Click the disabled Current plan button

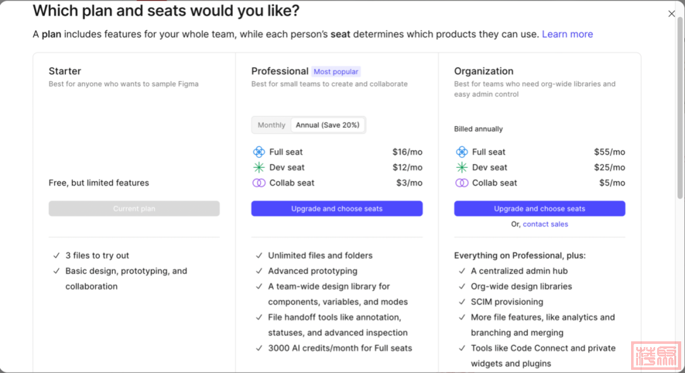coord(134,209)
